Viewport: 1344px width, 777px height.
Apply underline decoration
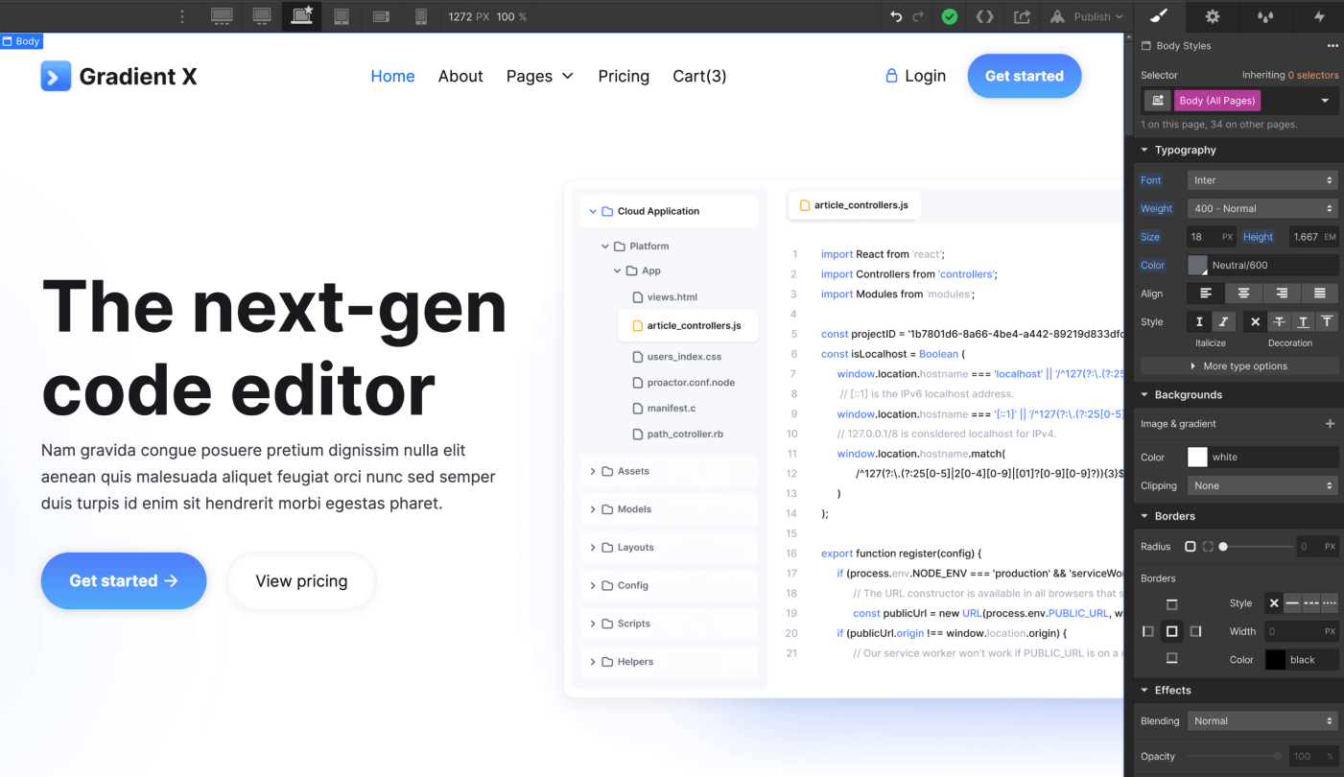point(1303,322)
